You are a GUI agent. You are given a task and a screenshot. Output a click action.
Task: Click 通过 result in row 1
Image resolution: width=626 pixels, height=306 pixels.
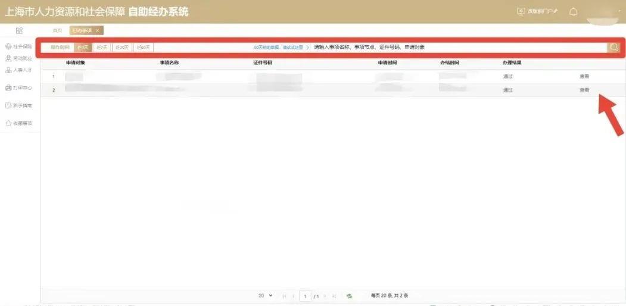(x=508, y=77)
